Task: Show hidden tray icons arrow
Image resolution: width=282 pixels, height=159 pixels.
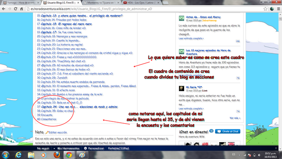Action: [239, 155]
